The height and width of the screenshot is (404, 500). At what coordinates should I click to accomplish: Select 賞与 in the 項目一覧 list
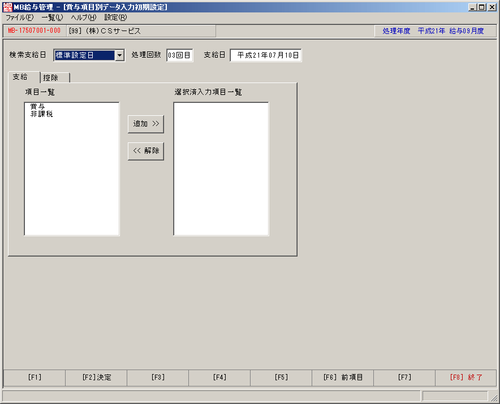click(x=38, y=106)
